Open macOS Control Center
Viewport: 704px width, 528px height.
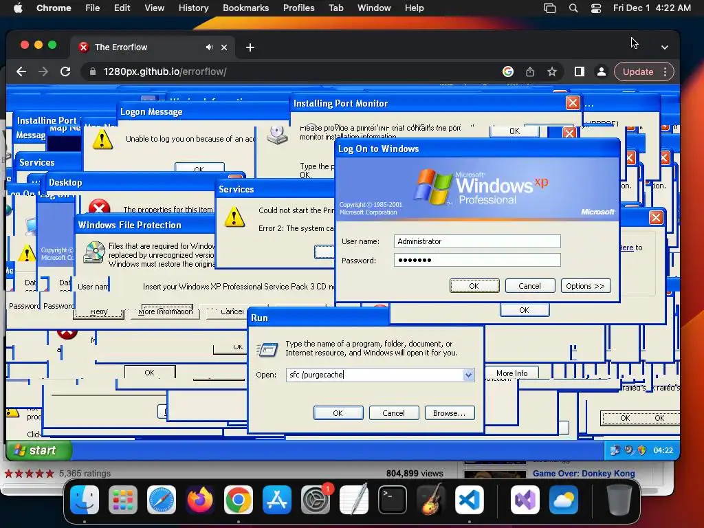pyautogui.click(x=596, y=8)
